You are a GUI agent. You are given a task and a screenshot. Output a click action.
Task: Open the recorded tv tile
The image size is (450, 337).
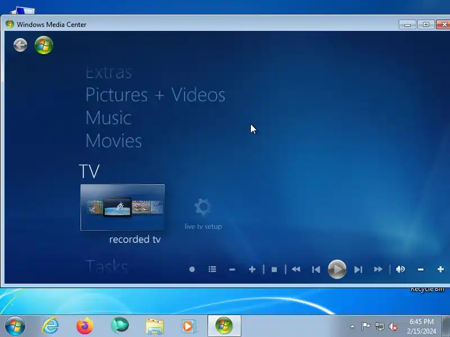point(123,207)
